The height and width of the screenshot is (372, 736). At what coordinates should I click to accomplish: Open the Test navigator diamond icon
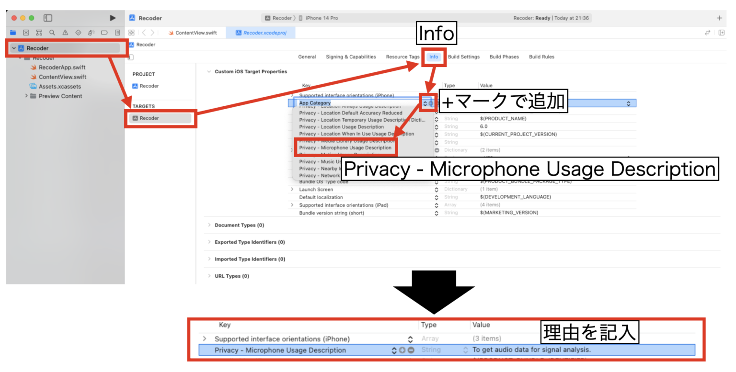tap(78, 33)
